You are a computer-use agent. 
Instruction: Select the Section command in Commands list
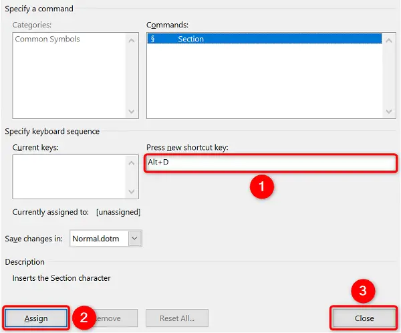(x=265, y=39)
